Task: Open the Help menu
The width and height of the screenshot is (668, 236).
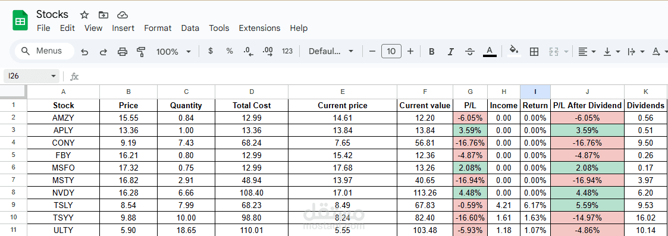Action: tap(299, 28)
